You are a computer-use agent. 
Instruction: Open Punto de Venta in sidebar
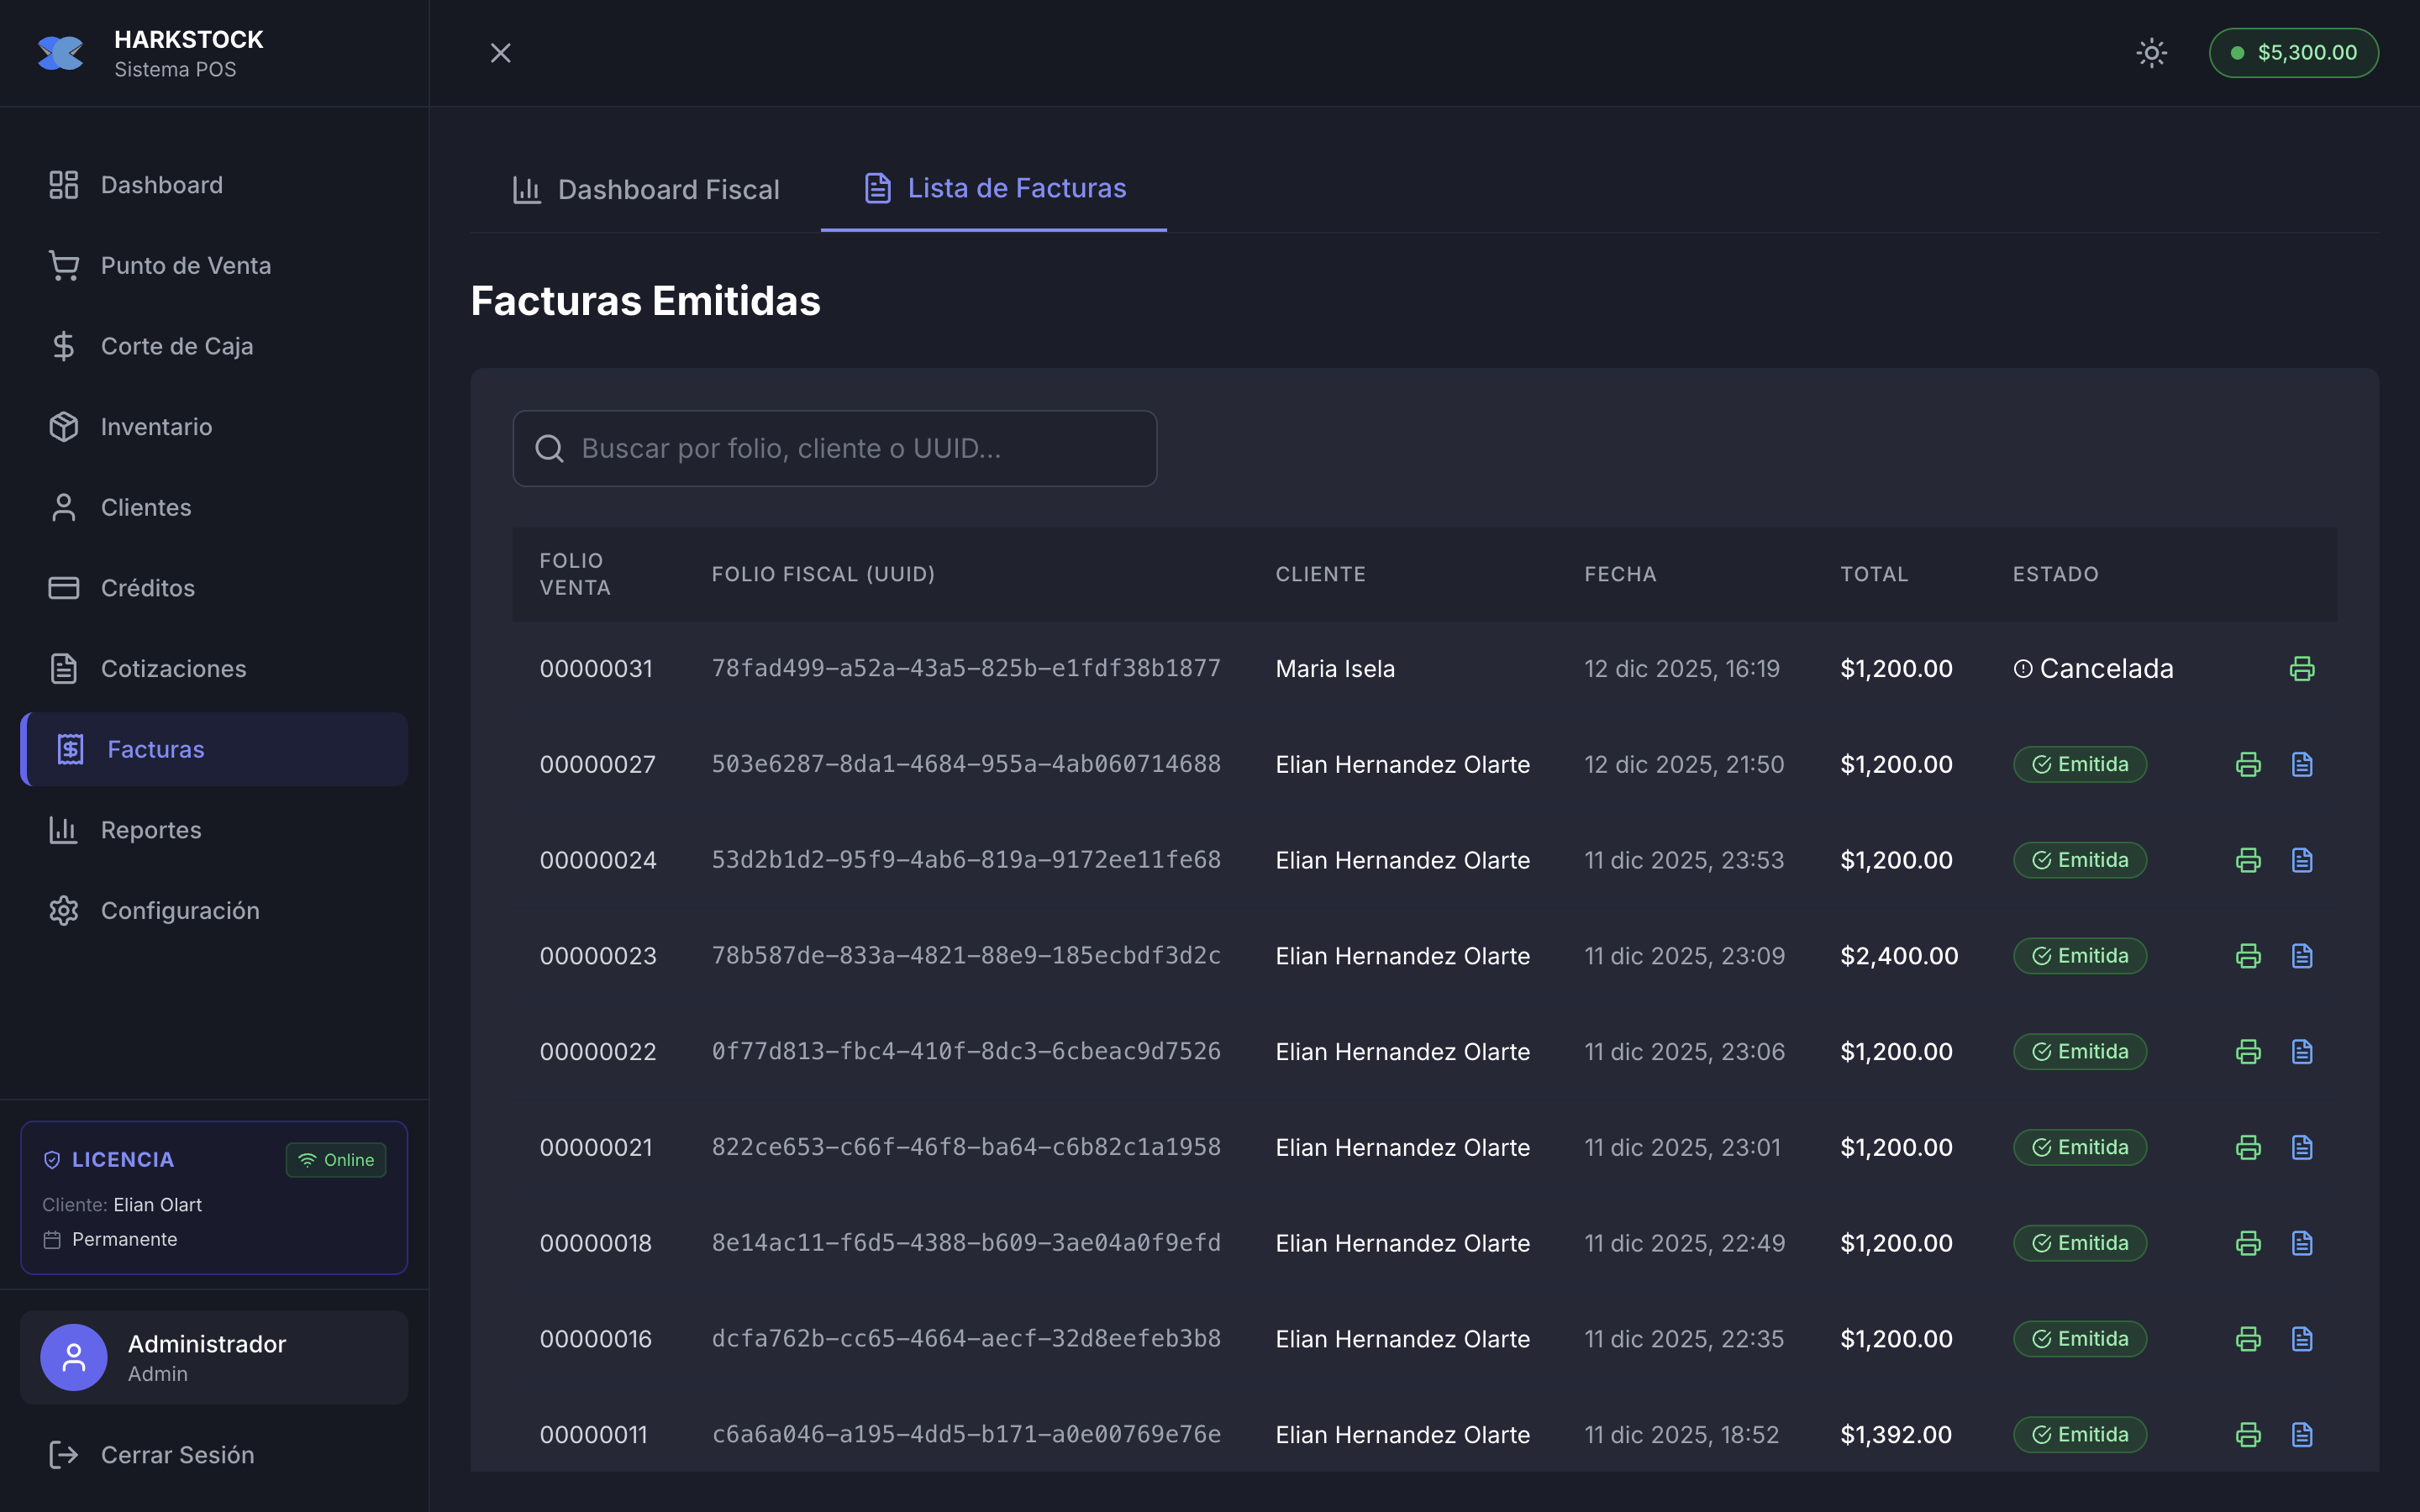click(185, 266)
